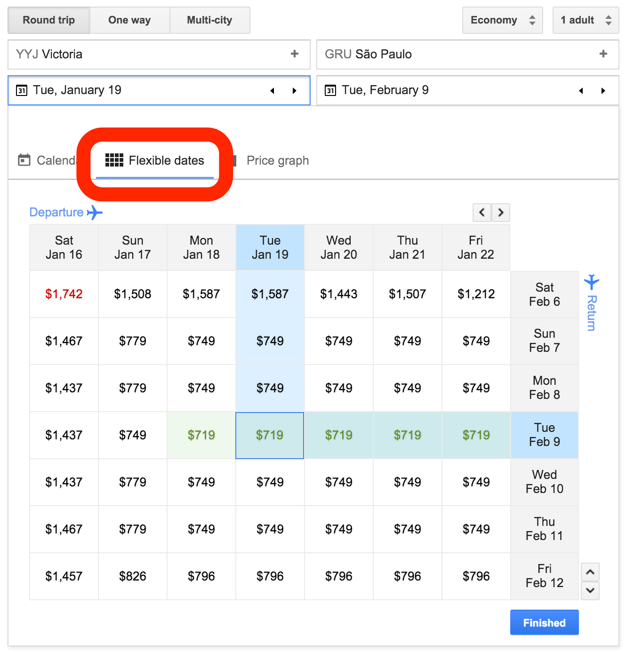Edit the GRU São Paulo destination field
This screenshot has width=626, height=652.
pos(468,55)
